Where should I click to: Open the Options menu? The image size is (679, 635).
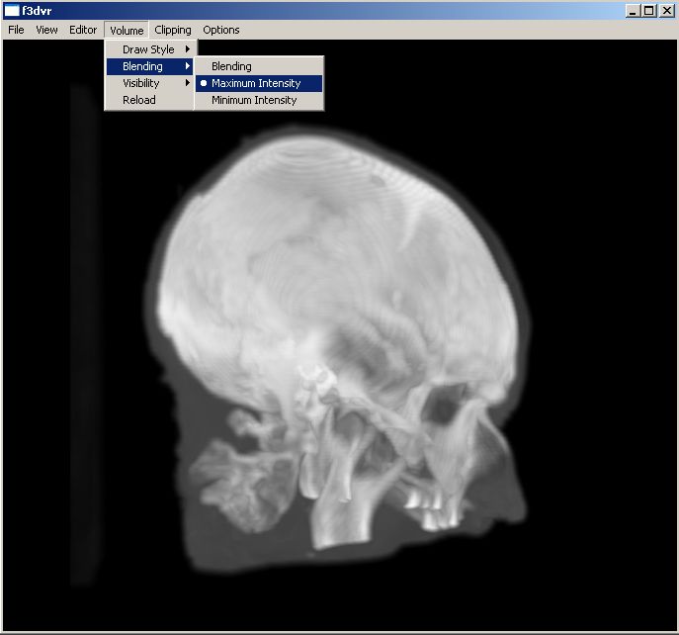(x=221, y=30)
